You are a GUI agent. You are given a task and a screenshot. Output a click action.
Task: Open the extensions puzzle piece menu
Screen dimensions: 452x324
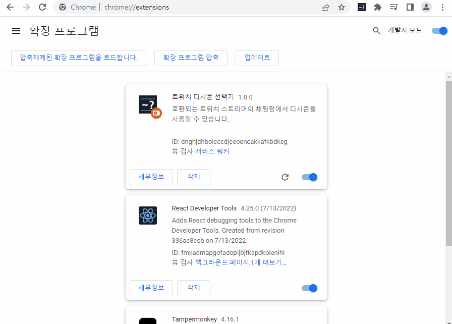[378, 7]
